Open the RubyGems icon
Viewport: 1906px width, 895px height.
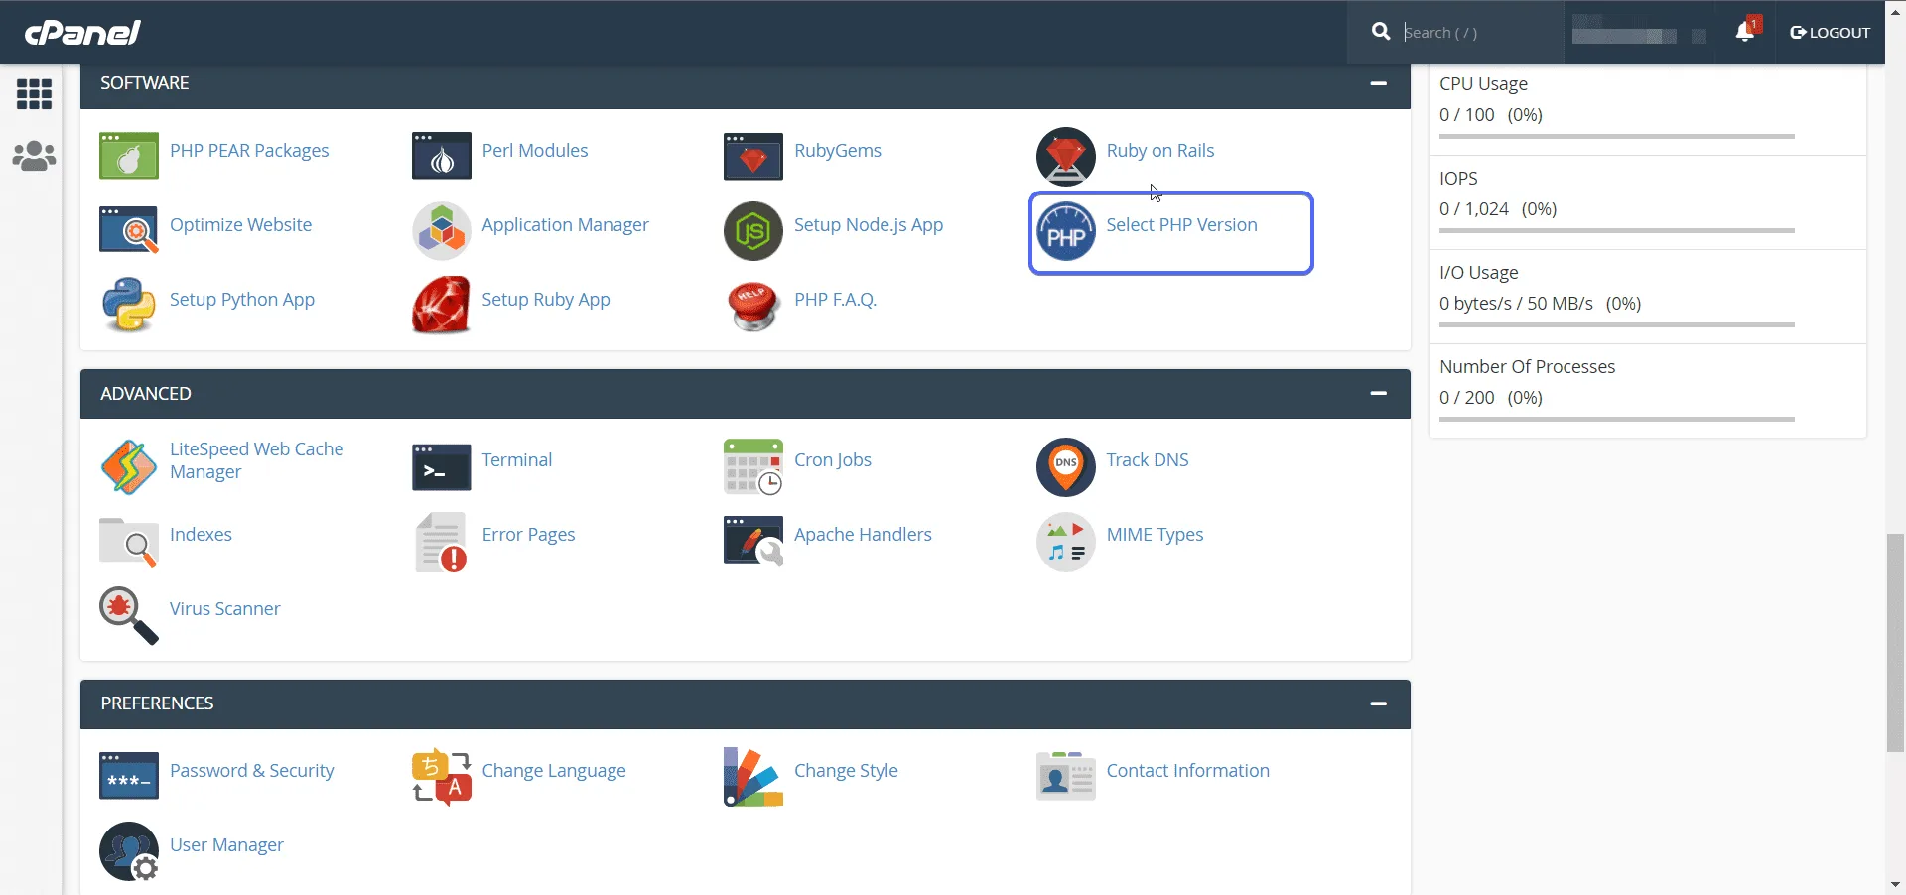753,156
